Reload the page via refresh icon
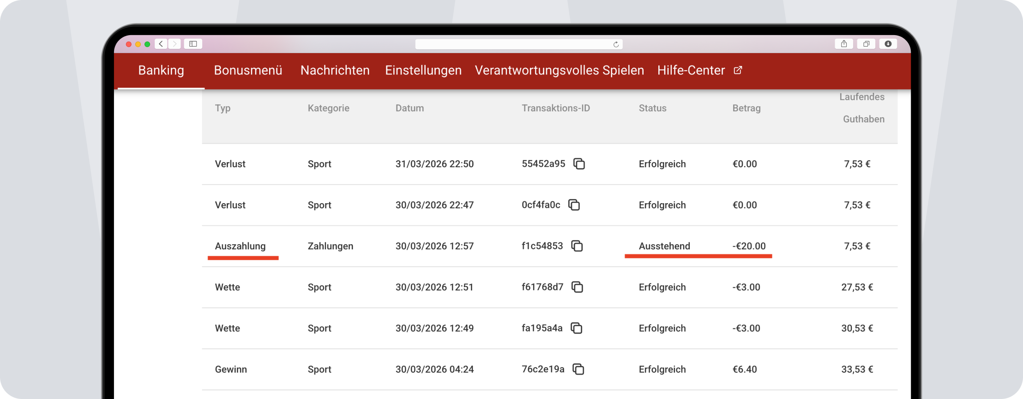This screenshot has width=1023, height=399. pos(616,44)
